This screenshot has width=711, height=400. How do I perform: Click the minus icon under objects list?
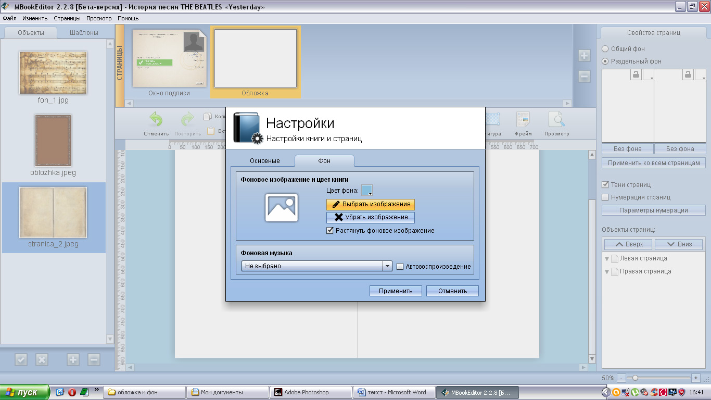94,359
